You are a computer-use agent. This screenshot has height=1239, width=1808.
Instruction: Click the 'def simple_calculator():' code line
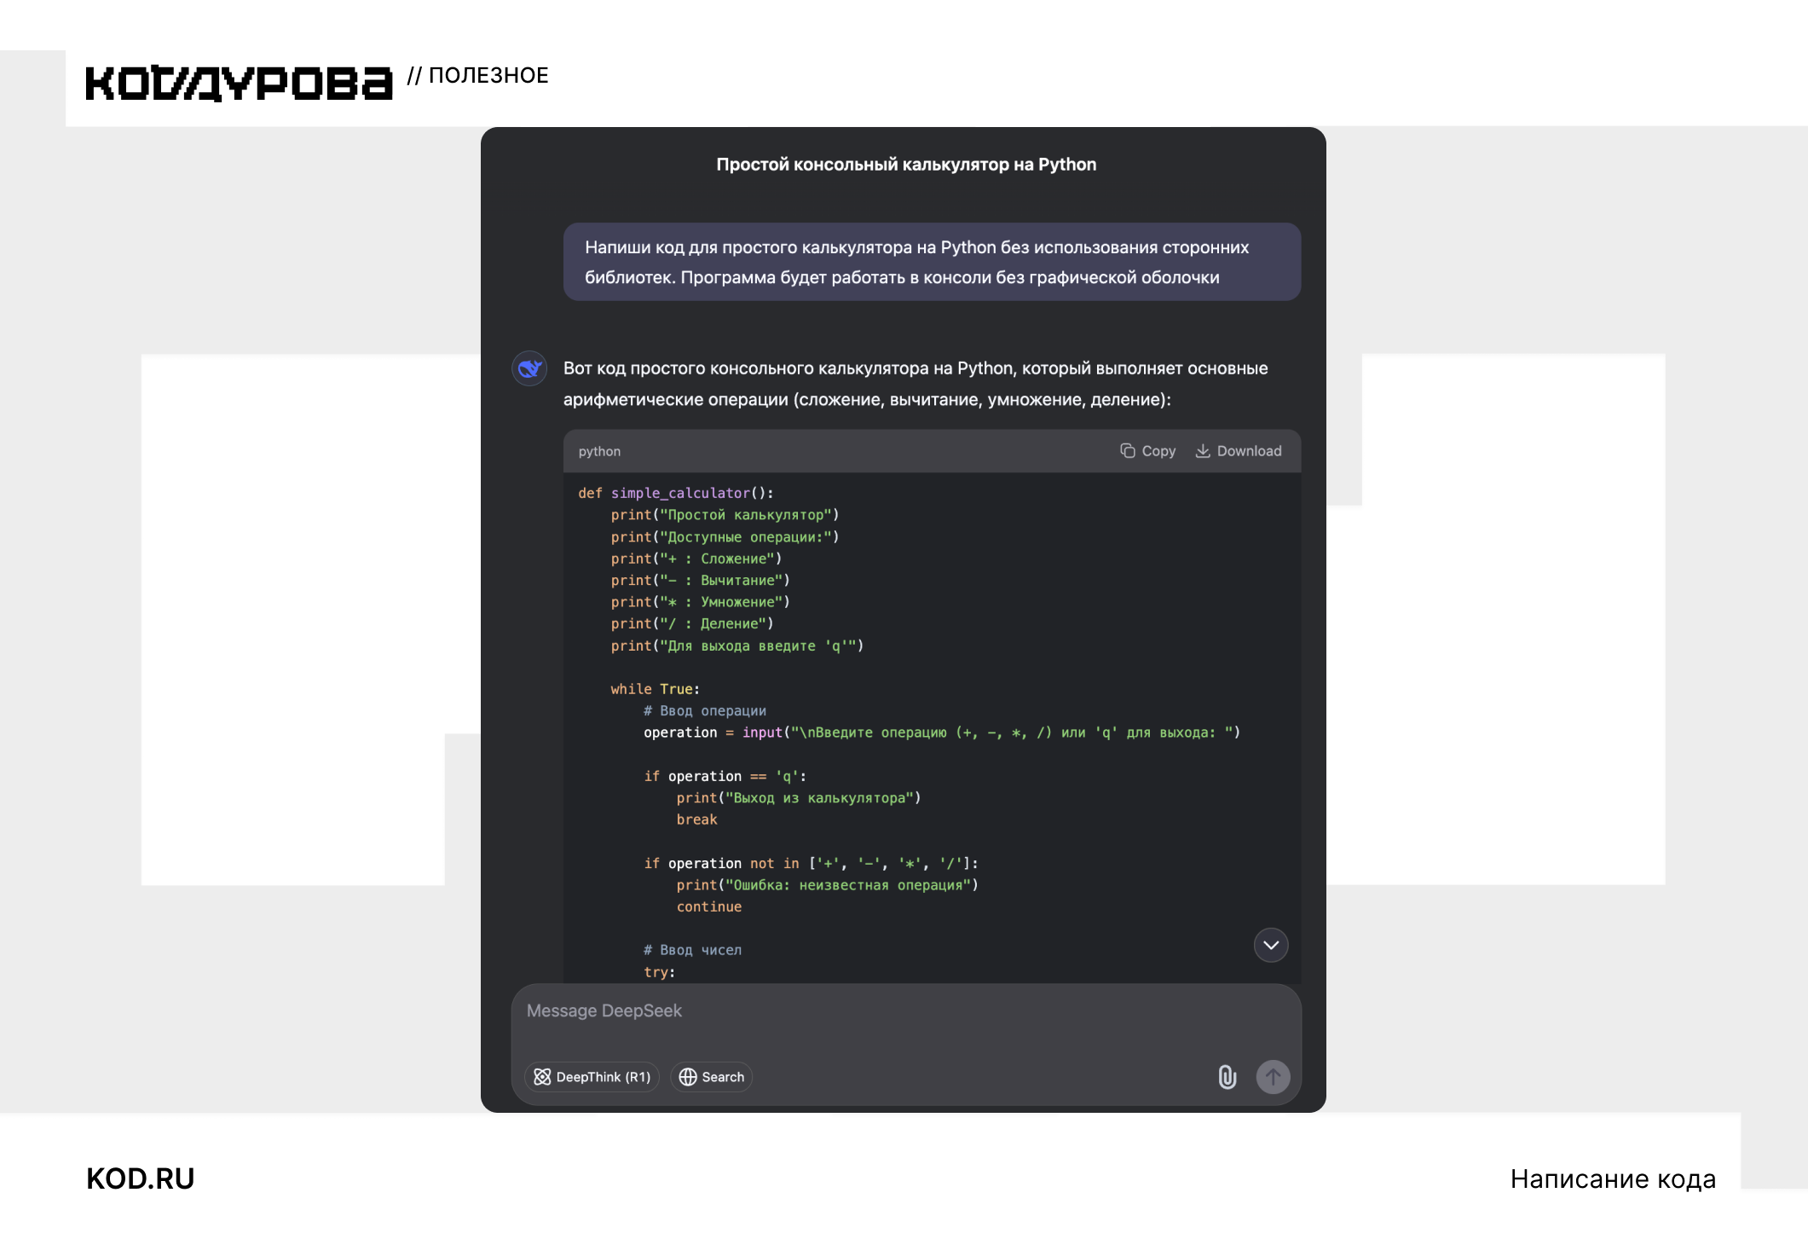click(x=676, y=493)
